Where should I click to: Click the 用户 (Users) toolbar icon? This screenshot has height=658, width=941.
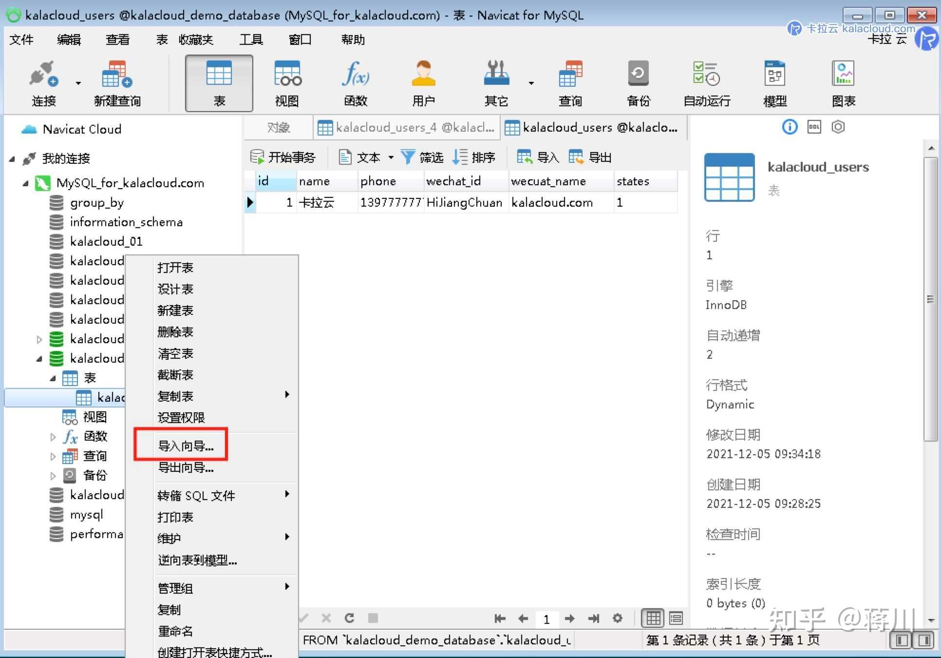coord(423,82)
